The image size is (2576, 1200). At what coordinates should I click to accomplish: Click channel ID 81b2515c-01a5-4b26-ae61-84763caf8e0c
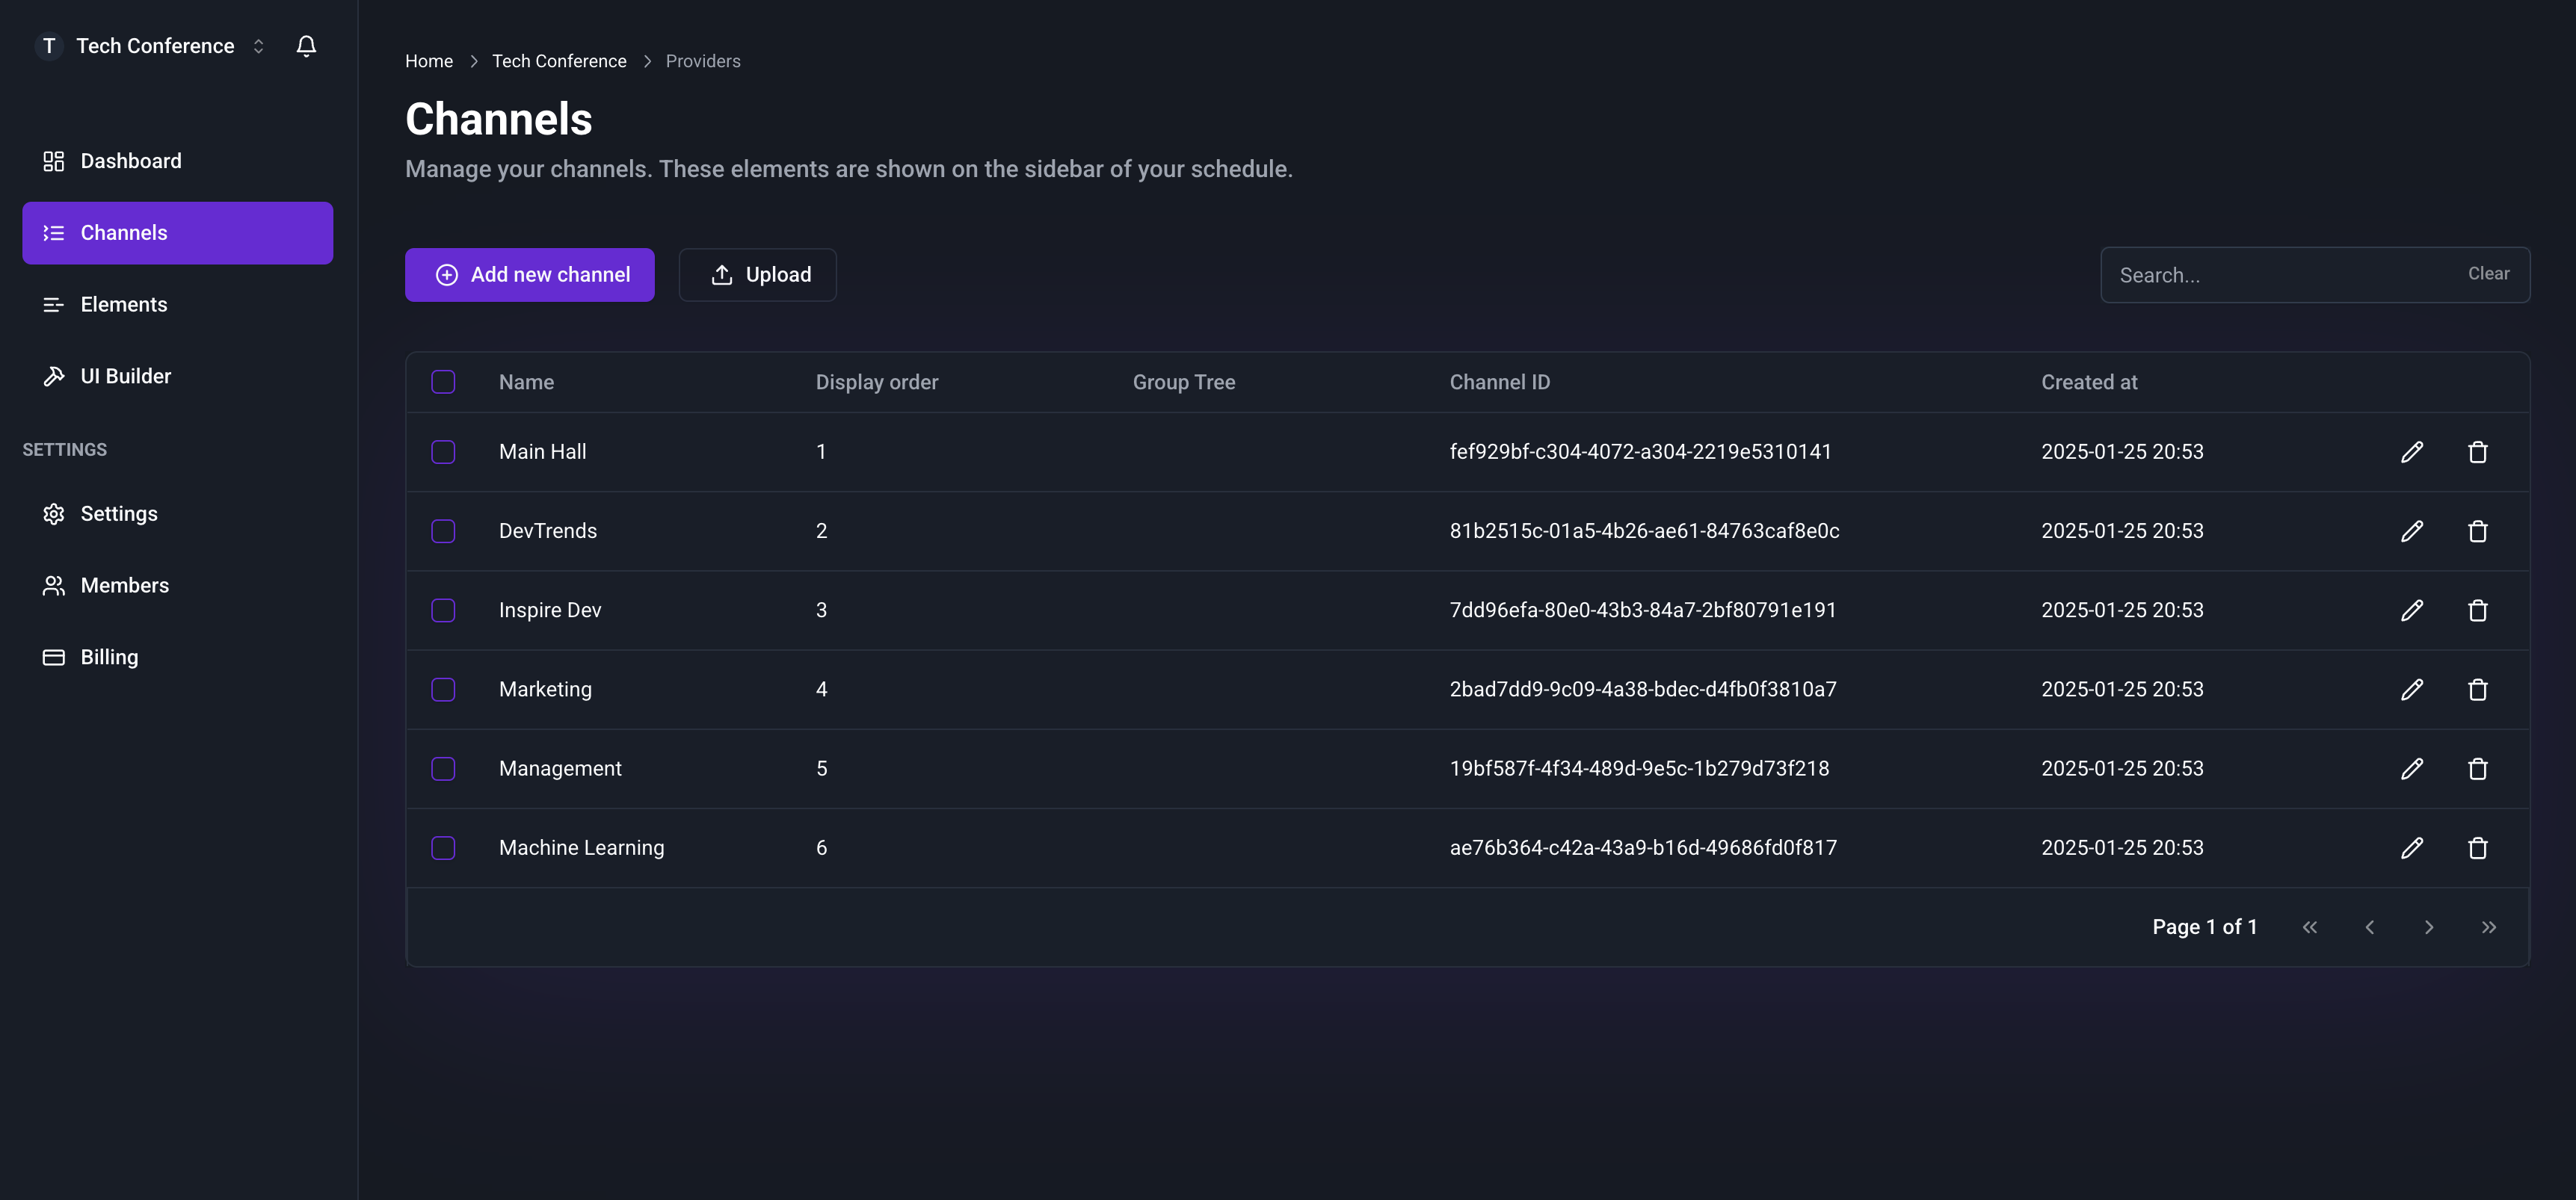[x=1644, y=531]
